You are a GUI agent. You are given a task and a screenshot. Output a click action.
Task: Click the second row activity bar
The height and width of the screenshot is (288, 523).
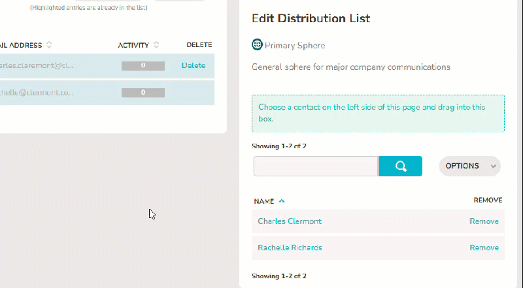point(143,93)
